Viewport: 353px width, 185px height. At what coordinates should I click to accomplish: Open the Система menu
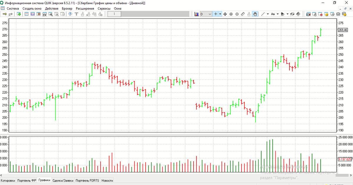[12, 9]
